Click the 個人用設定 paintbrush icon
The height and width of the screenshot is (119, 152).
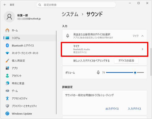point(7,60)
